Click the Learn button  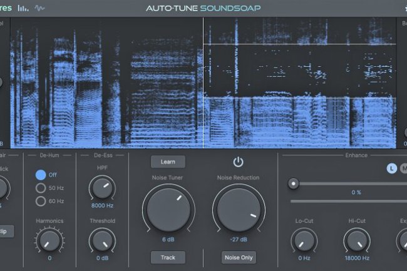coord(168,162)
